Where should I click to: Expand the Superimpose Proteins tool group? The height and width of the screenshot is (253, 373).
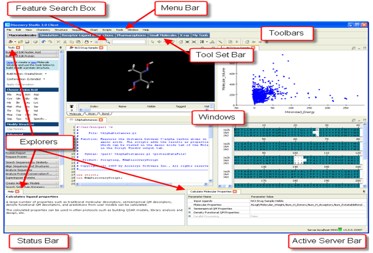tap(31, 177)
